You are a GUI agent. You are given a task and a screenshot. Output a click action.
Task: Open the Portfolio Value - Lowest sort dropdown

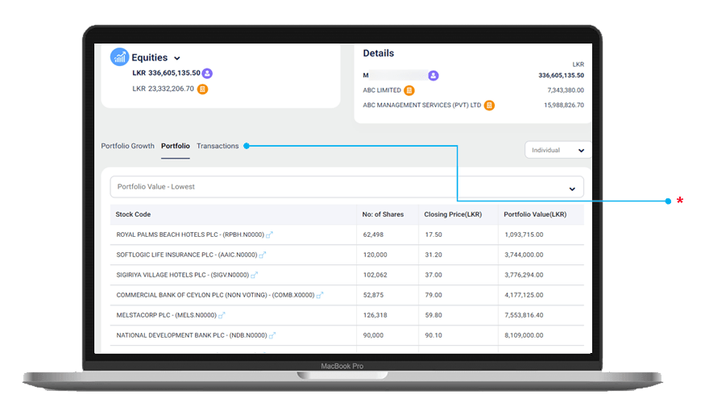click(346, 187)
